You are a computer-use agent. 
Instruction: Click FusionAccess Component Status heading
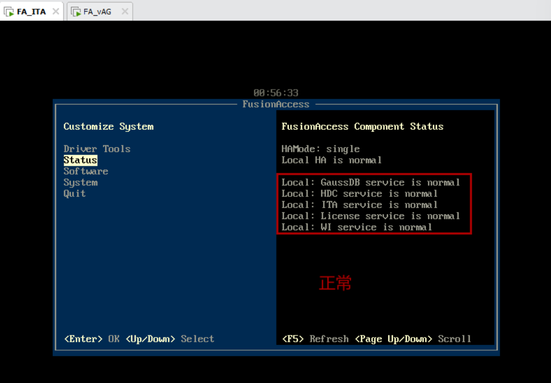point(362,127)
